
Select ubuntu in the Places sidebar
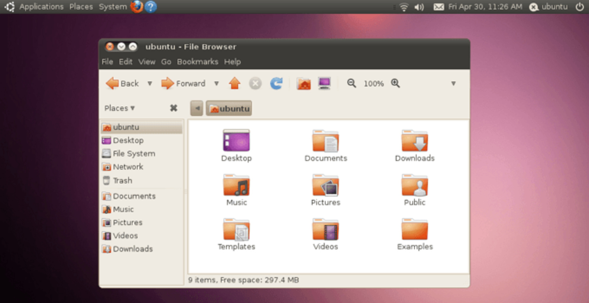click(x=142, y=127)
